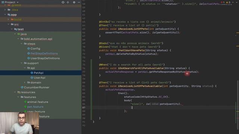This screenshot has height=134, width=239.
Task: Hide the Project tool window
Action: click(79, 2)
